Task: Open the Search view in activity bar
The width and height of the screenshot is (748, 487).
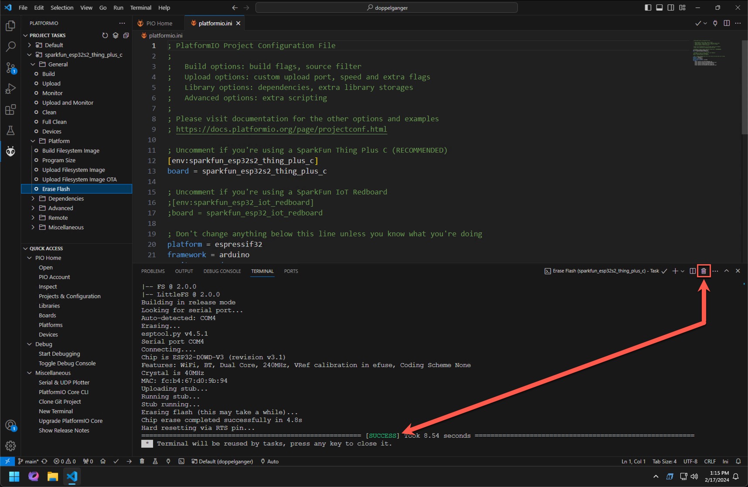Action: point(10,47)
